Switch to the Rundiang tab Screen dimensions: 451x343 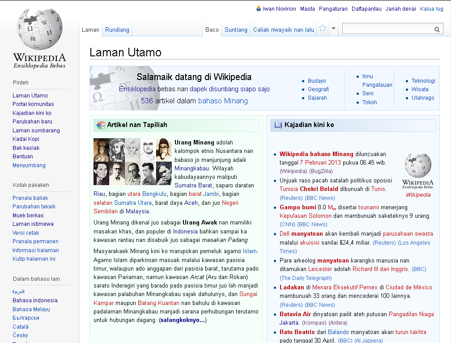[x=117, y=30]
